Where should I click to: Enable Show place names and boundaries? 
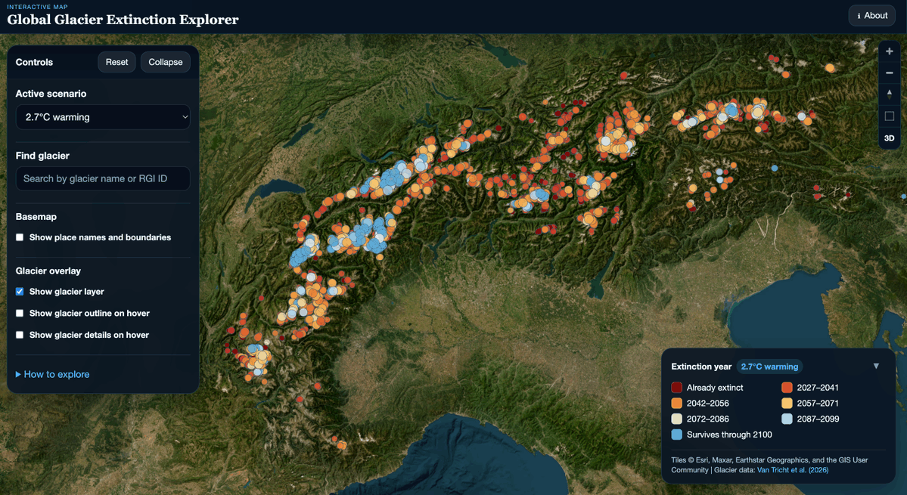click(20, 237)
